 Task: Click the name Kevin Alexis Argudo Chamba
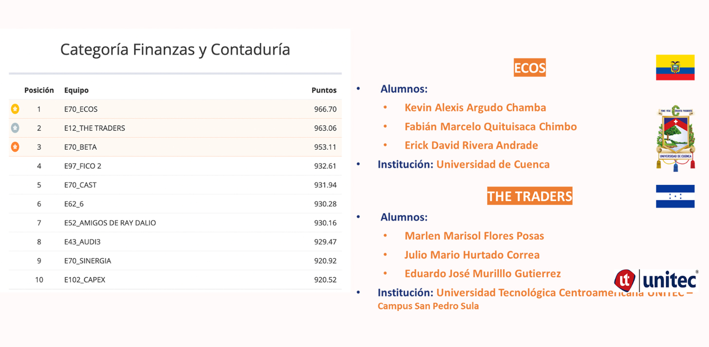[475, 108]
